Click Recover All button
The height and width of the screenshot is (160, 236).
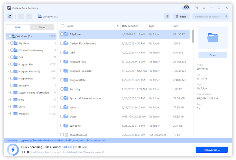coord(212,150)
